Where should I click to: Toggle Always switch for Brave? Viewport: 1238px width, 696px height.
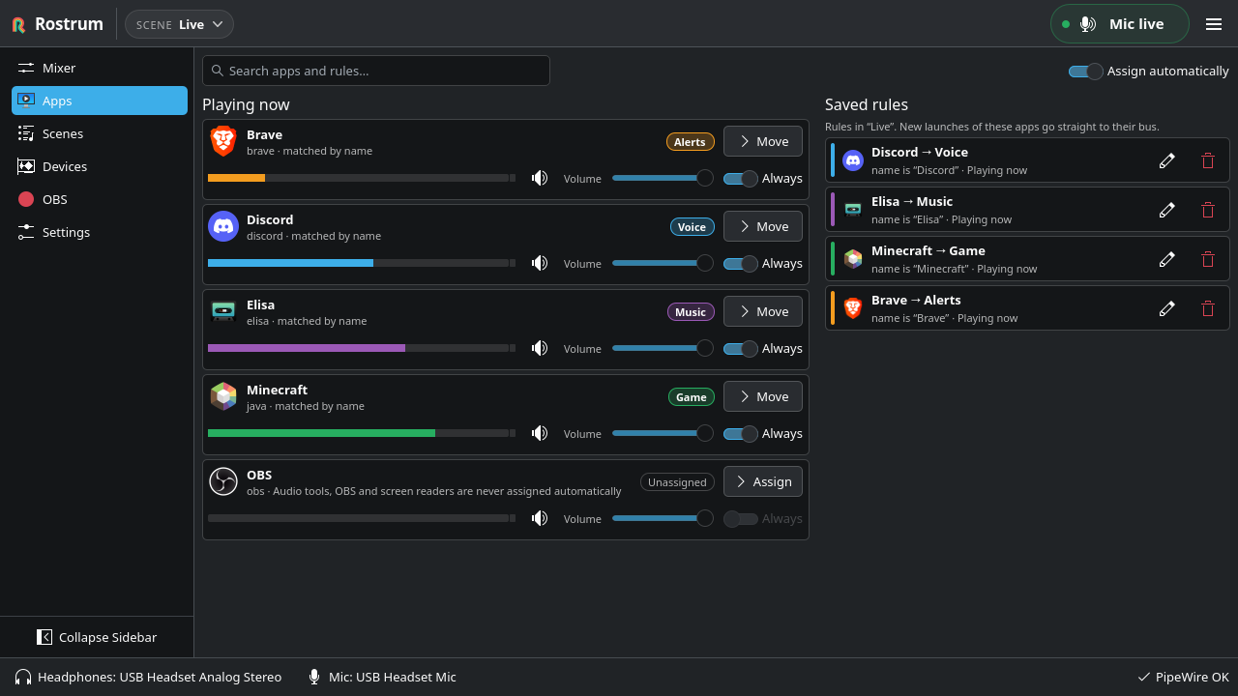click(741, 178)
